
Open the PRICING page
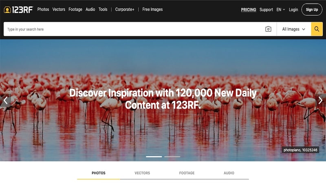249,9
